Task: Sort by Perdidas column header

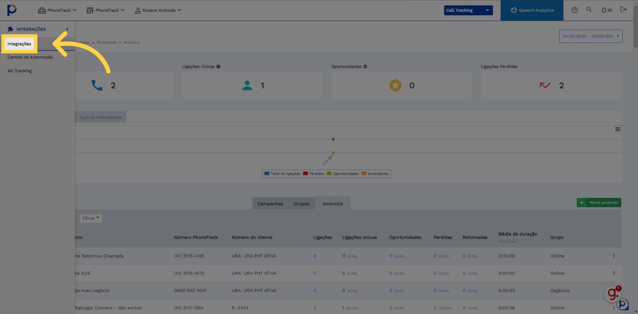Action: [x=443, y=237]
